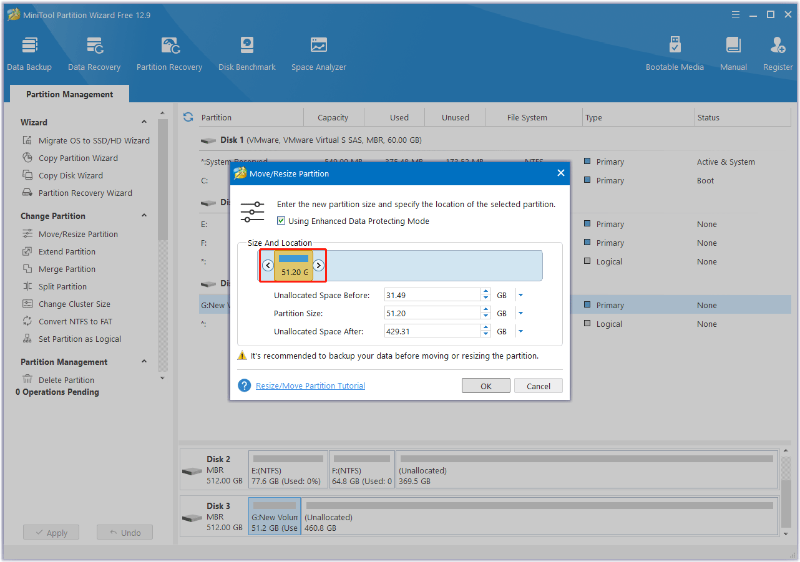Open the Data Backup tool
The width and height of the screenshot is (800, 562).
(x=29, y=53)
